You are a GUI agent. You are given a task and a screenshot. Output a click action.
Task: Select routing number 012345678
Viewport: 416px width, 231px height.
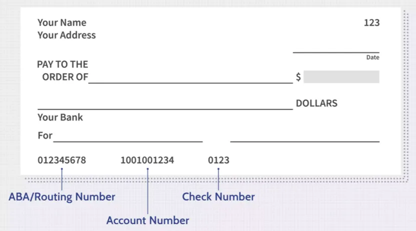click(x=62, y=160)
